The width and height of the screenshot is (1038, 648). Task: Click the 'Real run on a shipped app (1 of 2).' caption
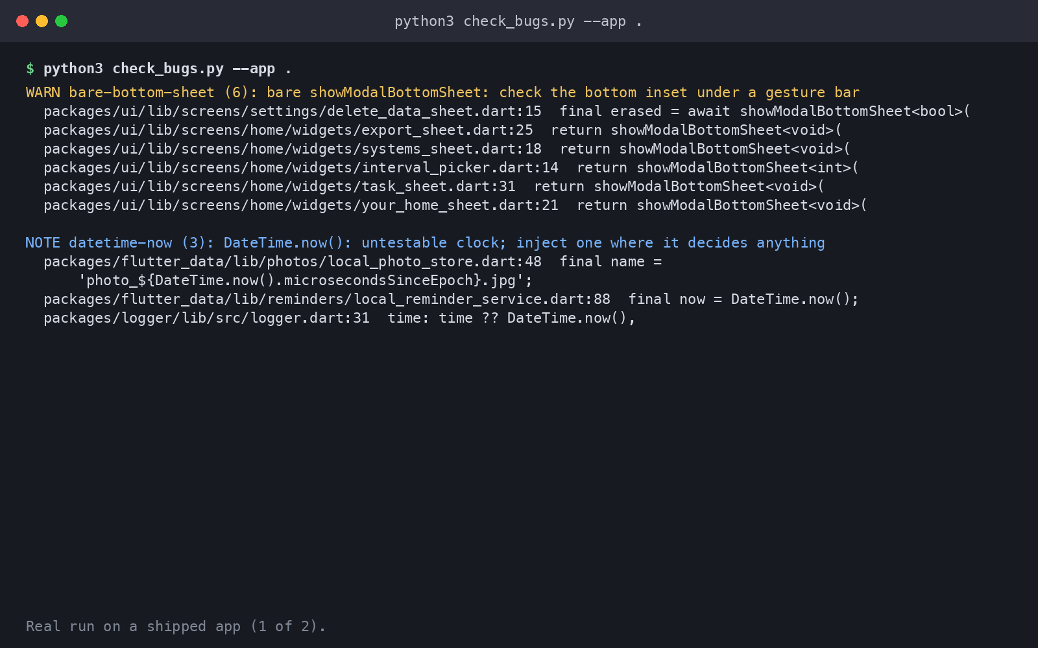point(176,627)
